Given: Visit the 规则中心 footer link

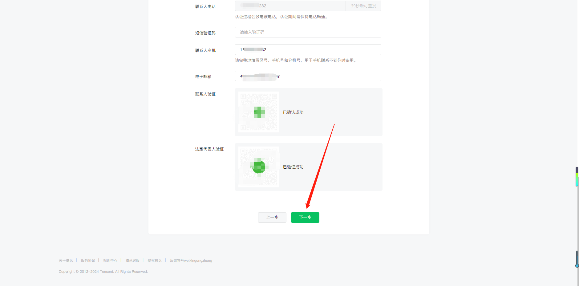Looking at the screenshot, I should pyautogui.click(x=110, y=261).
